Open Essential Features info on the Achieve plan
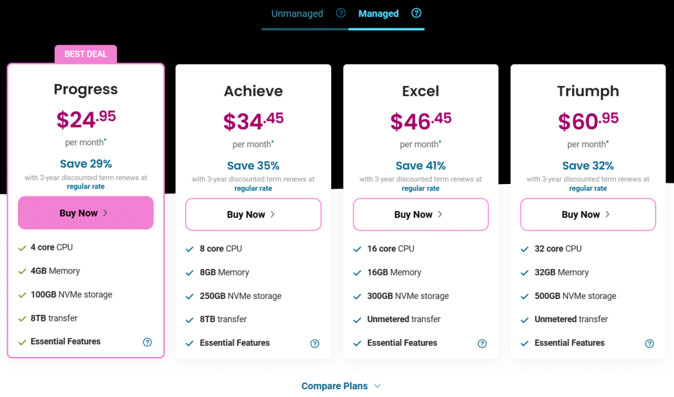The width and height of the screenshot is (674, 397). [x=315, y=343]
